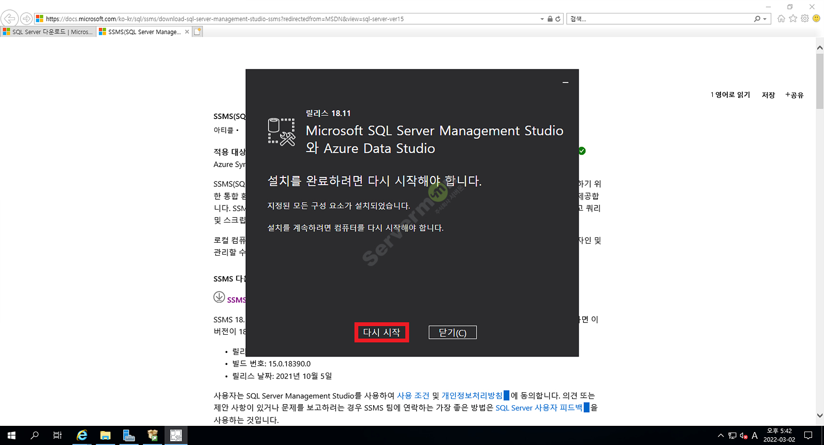Open the Windows Start menu
824x445 pixels.
11,436
